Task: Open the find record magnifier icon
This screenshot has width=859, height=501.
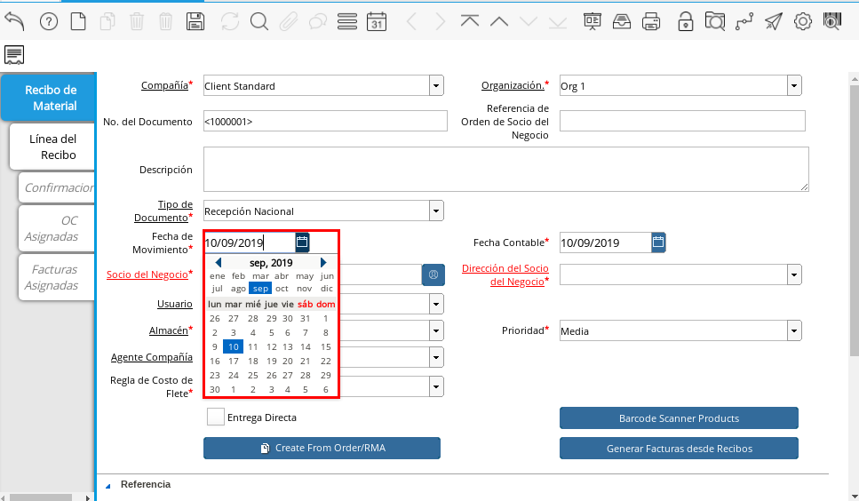Action: coord(259,22)
